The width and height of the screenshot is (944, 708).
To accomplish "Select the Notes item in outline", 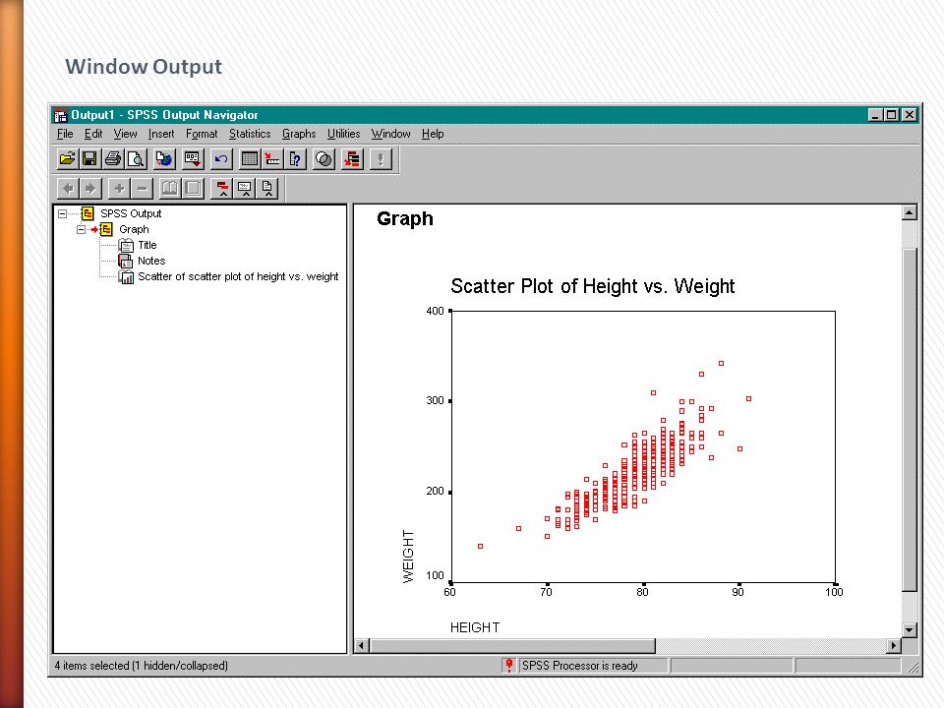I will pos(151,261).
